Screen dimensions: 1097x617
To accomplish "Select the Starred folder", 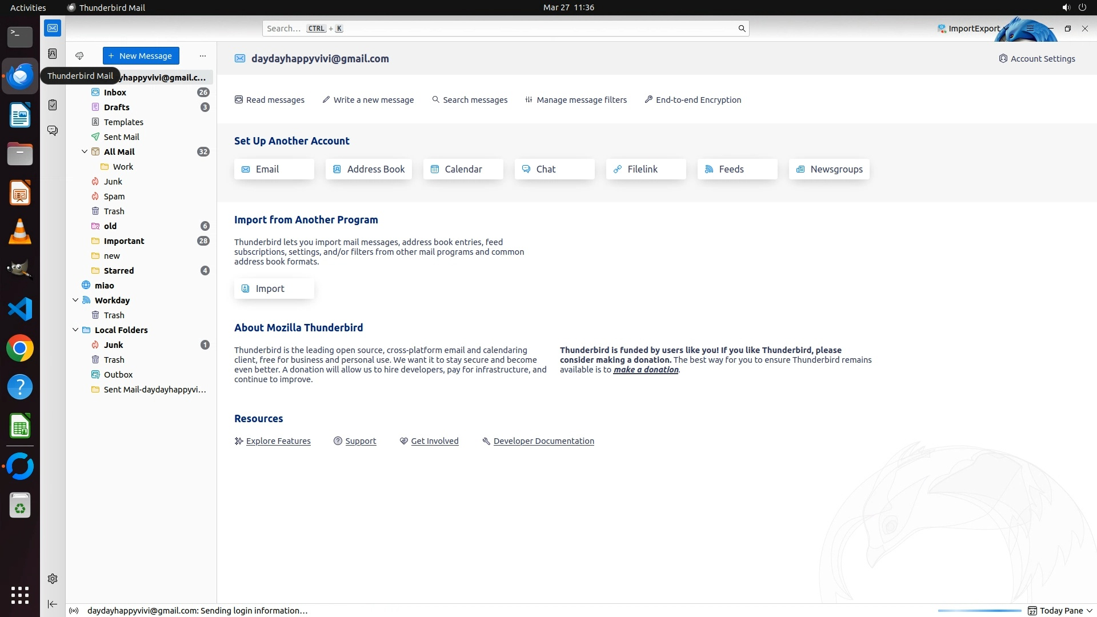I will [119, 271].
